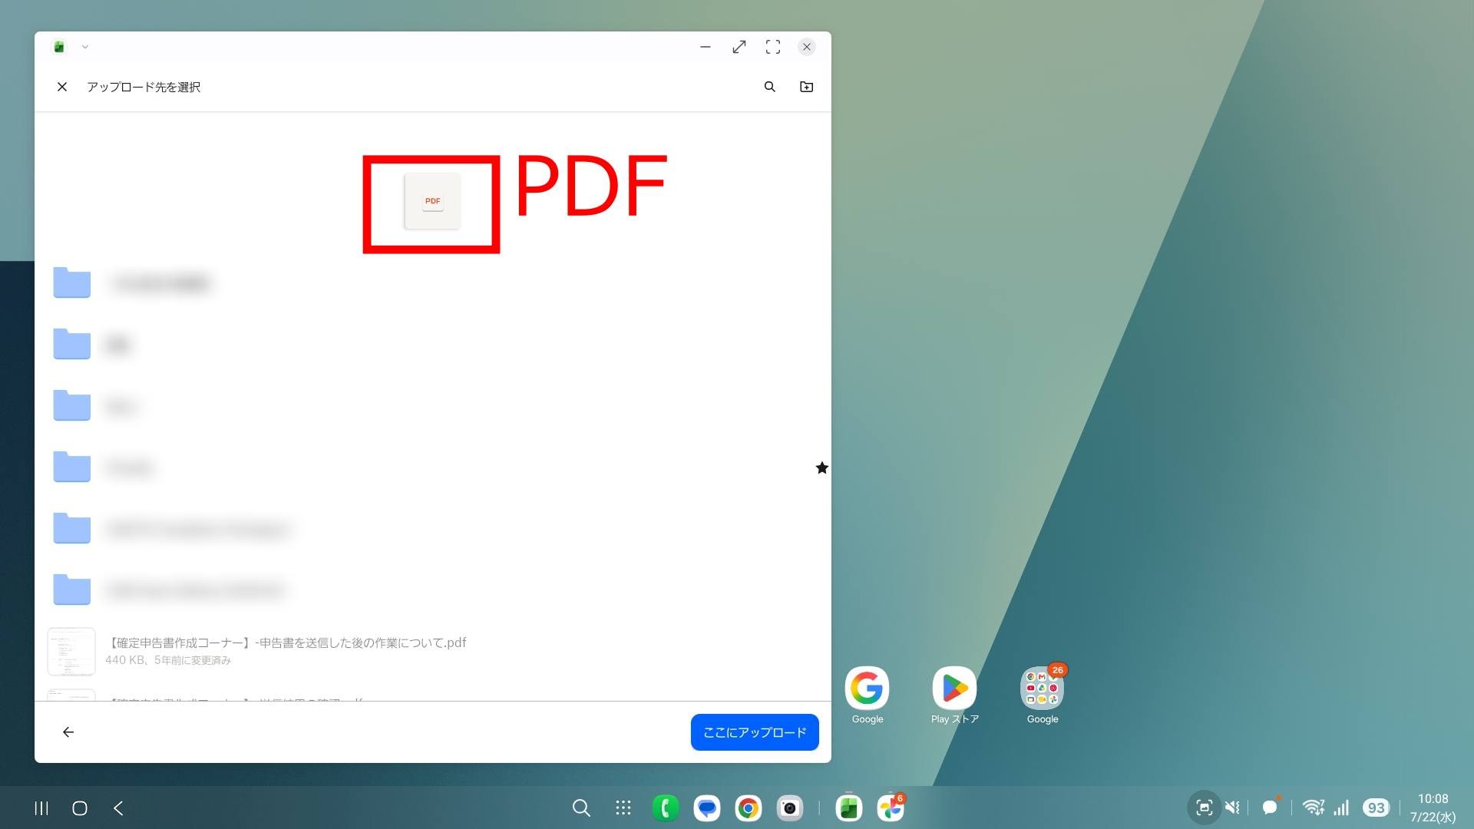This screenshot has width=1474, height=829.
Task: Click the 440 KB PDF document thumbnail
Action: (71, 651)
